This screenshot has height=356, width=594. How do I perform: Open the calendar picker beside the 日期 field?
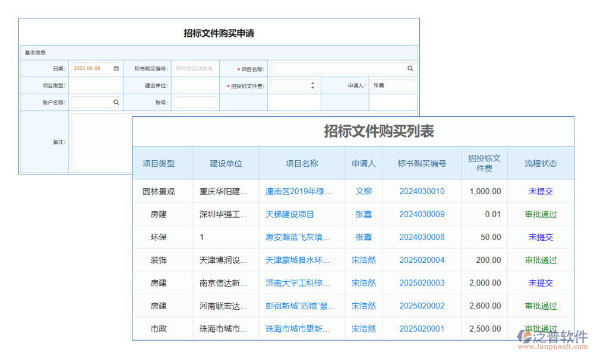[115, 68]
